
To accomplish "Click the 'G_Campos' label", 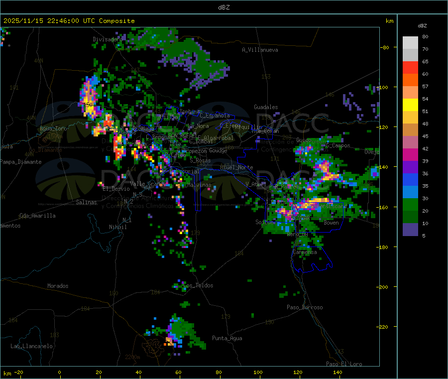I will [338, 145].
